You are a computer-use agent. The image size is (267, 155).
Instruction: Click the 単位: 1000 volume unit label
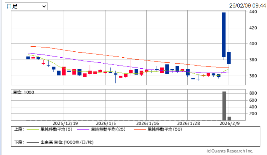(24, 92)
